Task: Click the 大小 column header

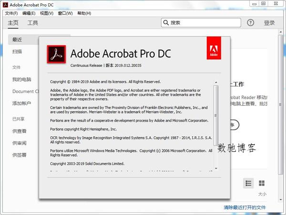Action: click(x=262, y=194)
